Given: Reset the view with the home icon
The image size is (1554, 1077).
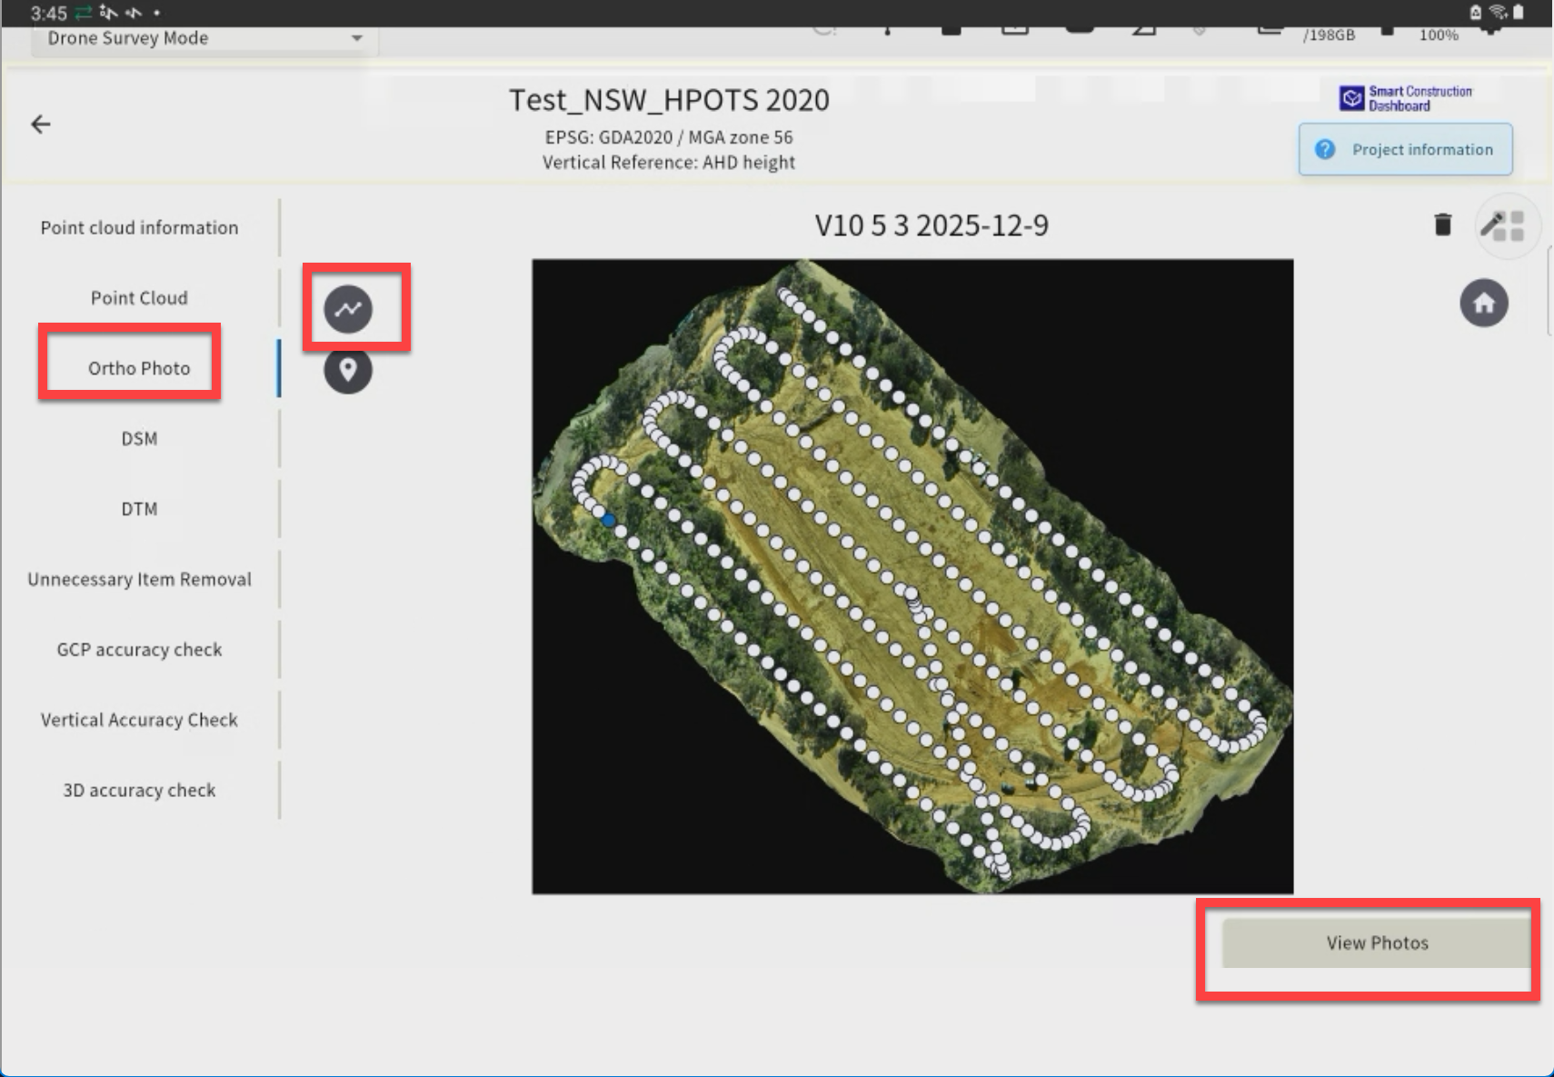Looking at the screenshot, I should click(x=1484, y=303).
